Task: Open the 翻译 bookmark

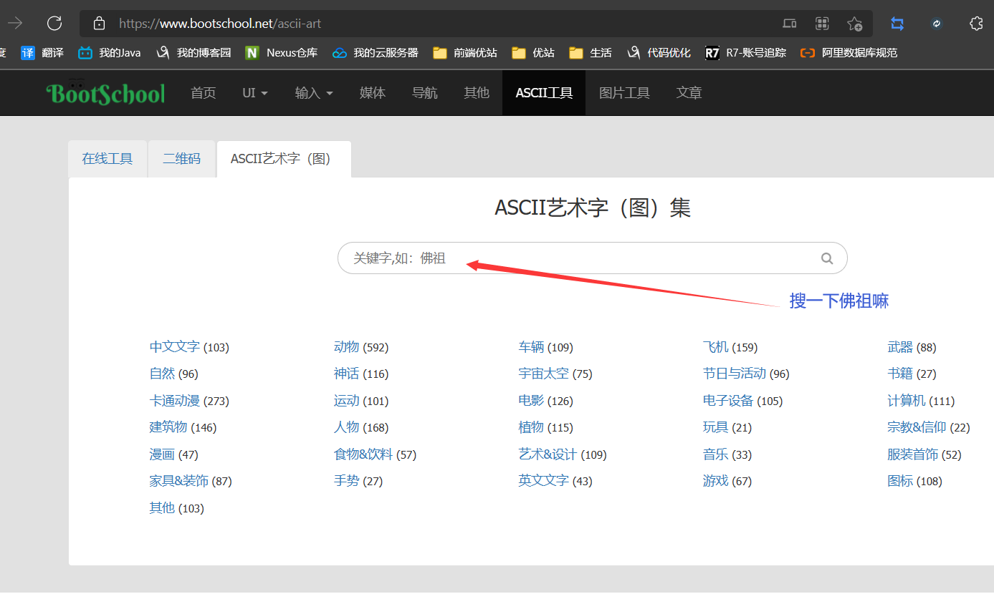Action: pyautogui.click(x=42, y=53)
